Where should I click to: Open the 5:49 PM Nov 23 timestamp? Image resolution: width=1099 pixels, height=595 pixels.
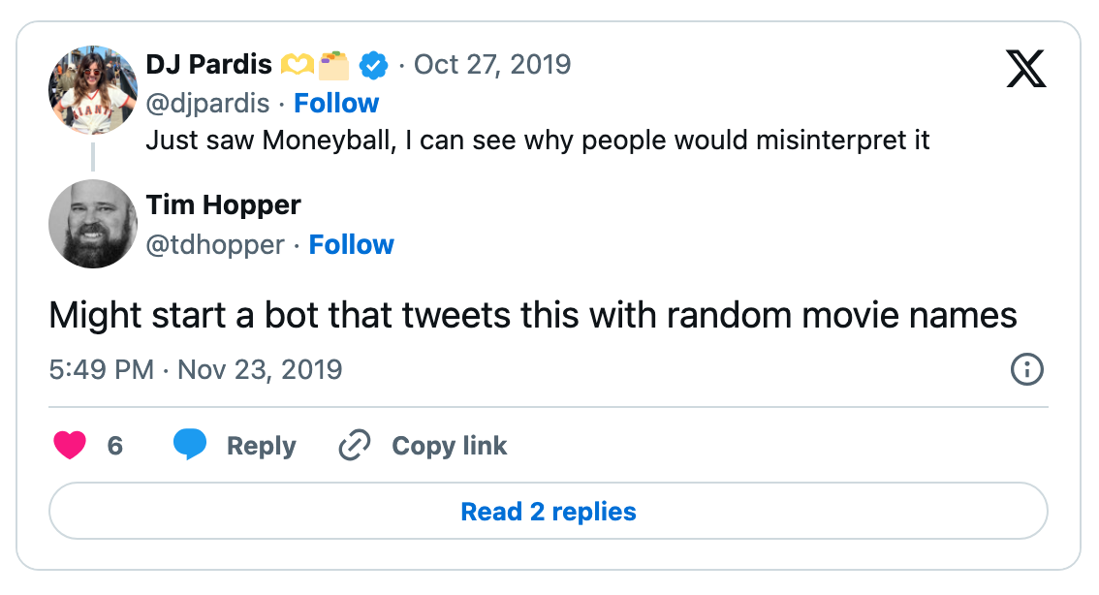coord(196,369)
